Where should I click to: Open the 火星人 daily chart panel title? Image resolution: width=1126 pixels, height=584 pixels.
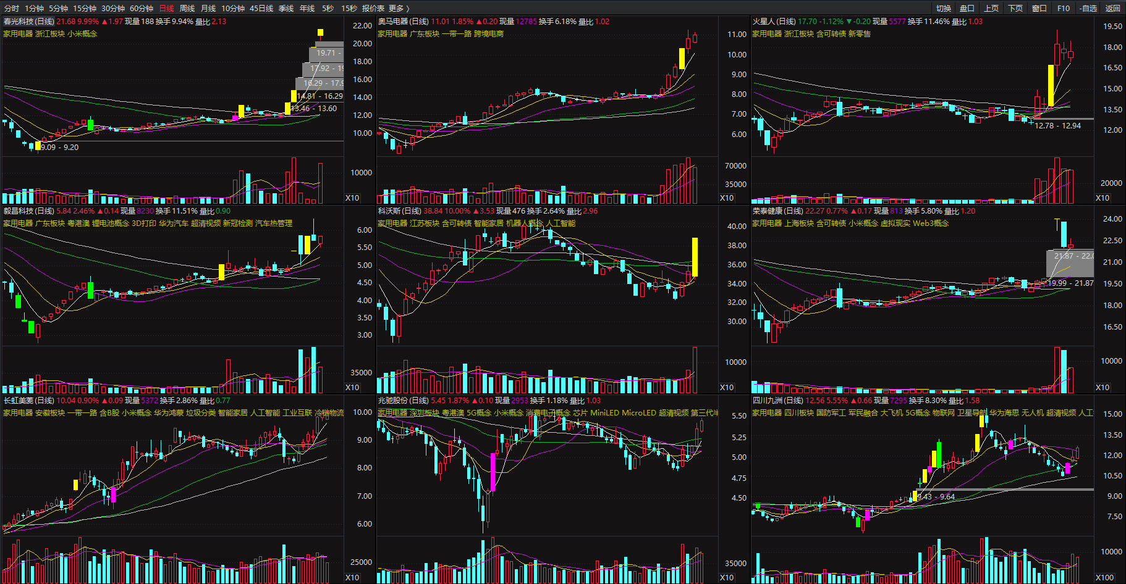[774, 22]
